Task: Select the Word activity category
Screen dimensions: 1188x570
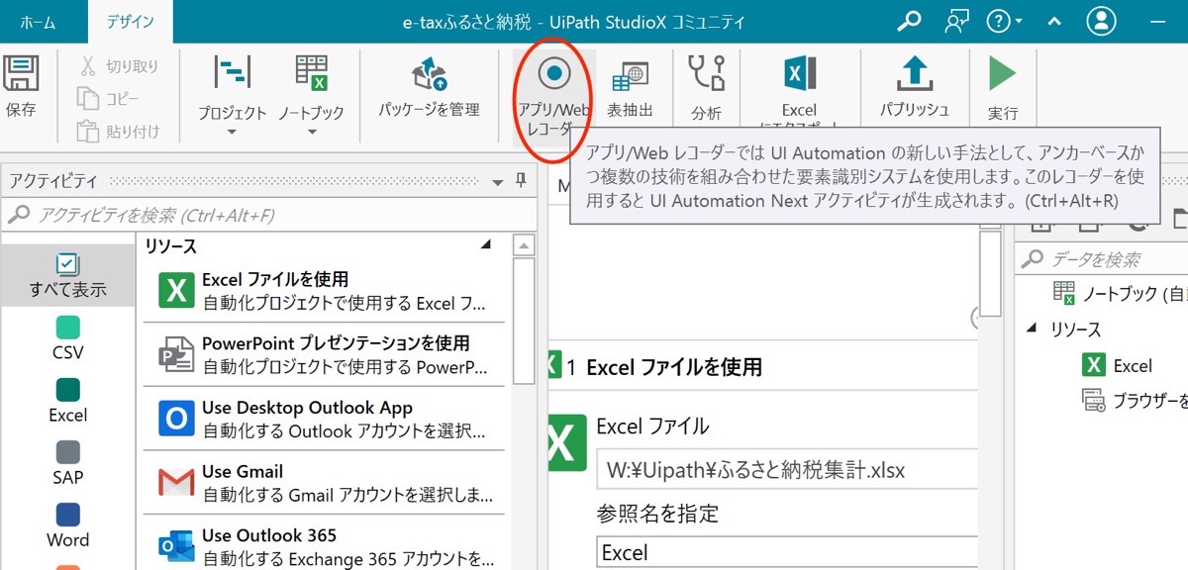Action: (x=67, y=526)
